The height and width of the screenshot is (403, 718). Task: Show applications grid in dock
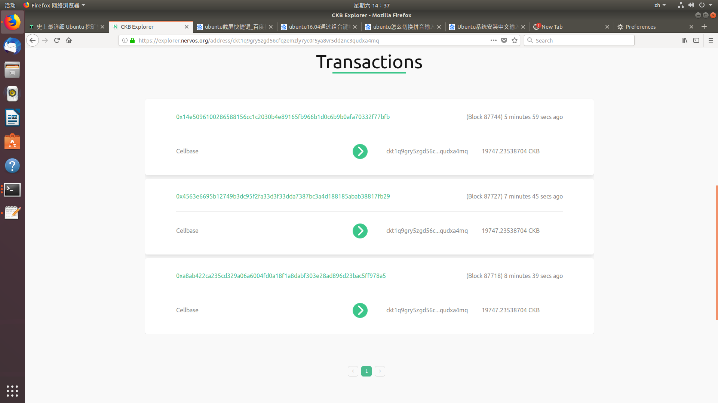pyautogui.click(x=12, y=391)
